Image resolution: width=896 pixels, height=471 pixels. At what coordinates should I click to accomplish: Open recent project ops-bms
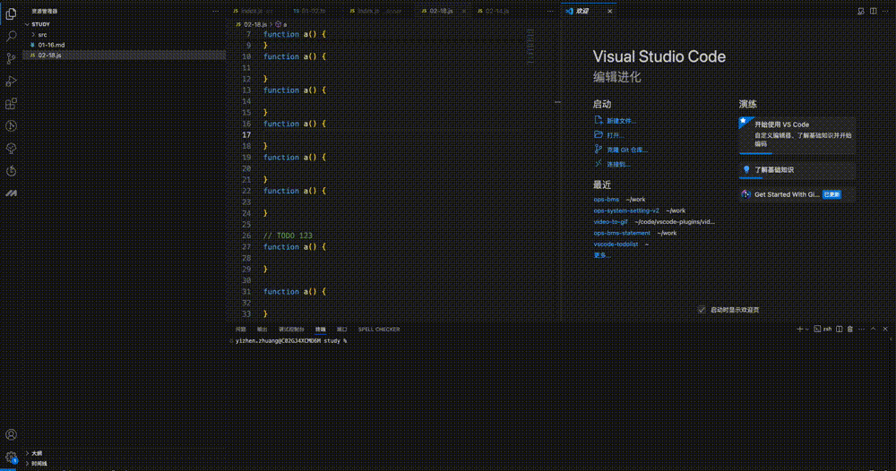coord(607,200)
